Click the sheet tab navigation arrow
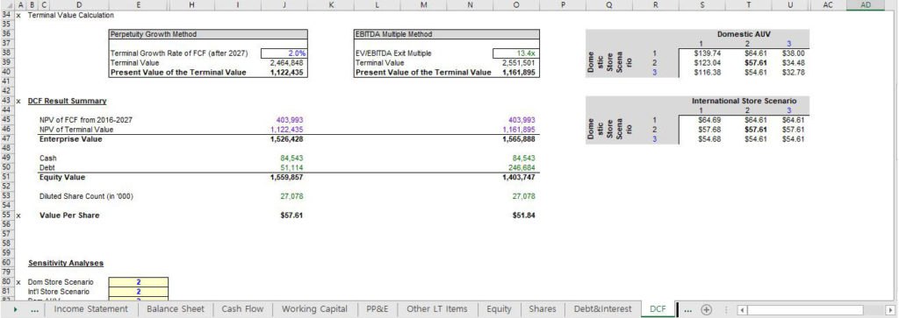The image size is (899, 318). point(15,309)
